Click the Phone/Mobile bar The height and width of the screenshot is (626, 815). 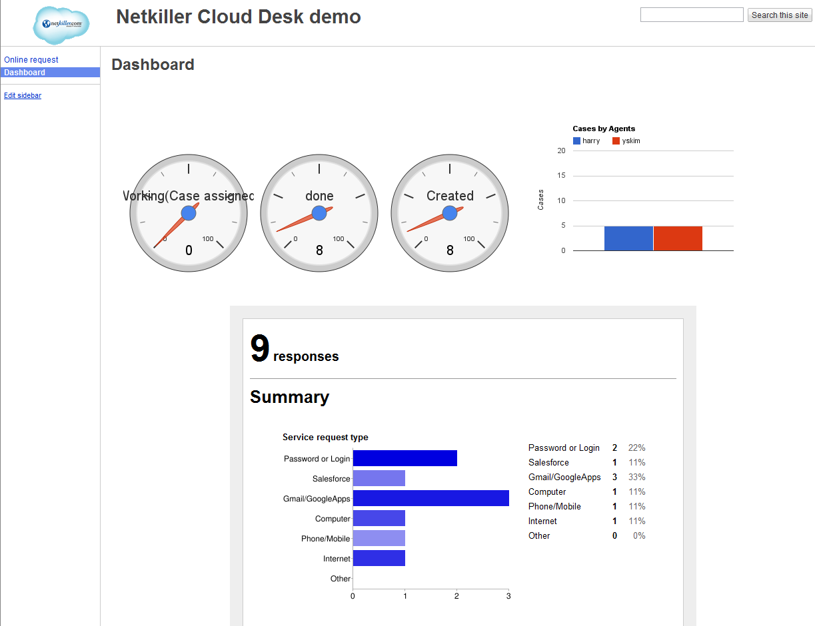click(x=379, y=538)
